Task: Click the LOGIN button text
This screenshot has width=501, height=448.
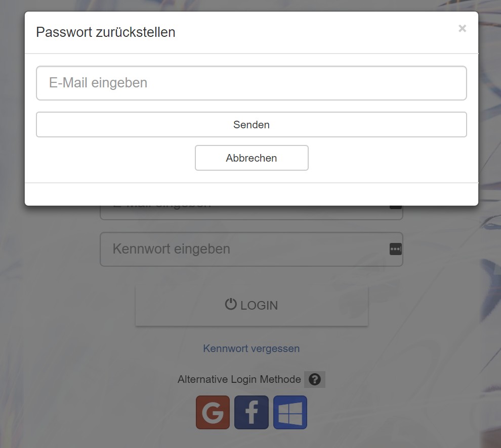Action: pos(259,306)
